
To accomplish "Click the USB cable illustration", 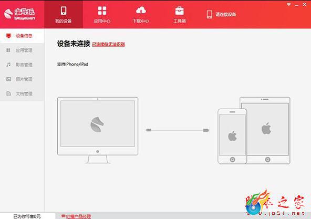I will (178, 130).
